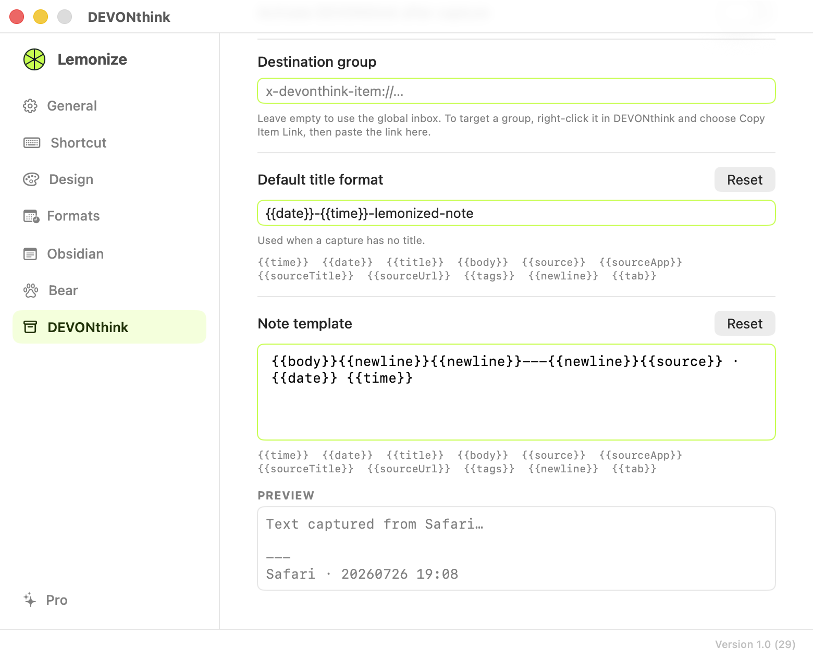Insert {{sourceApp}} token under note template
Screen dimensions: 813x659
coord(640,455)
